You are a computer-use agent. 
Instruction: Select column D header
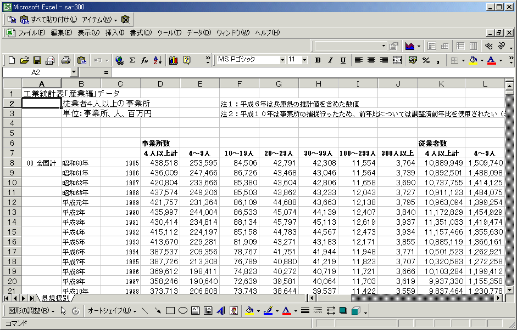(x=160, y=83)
